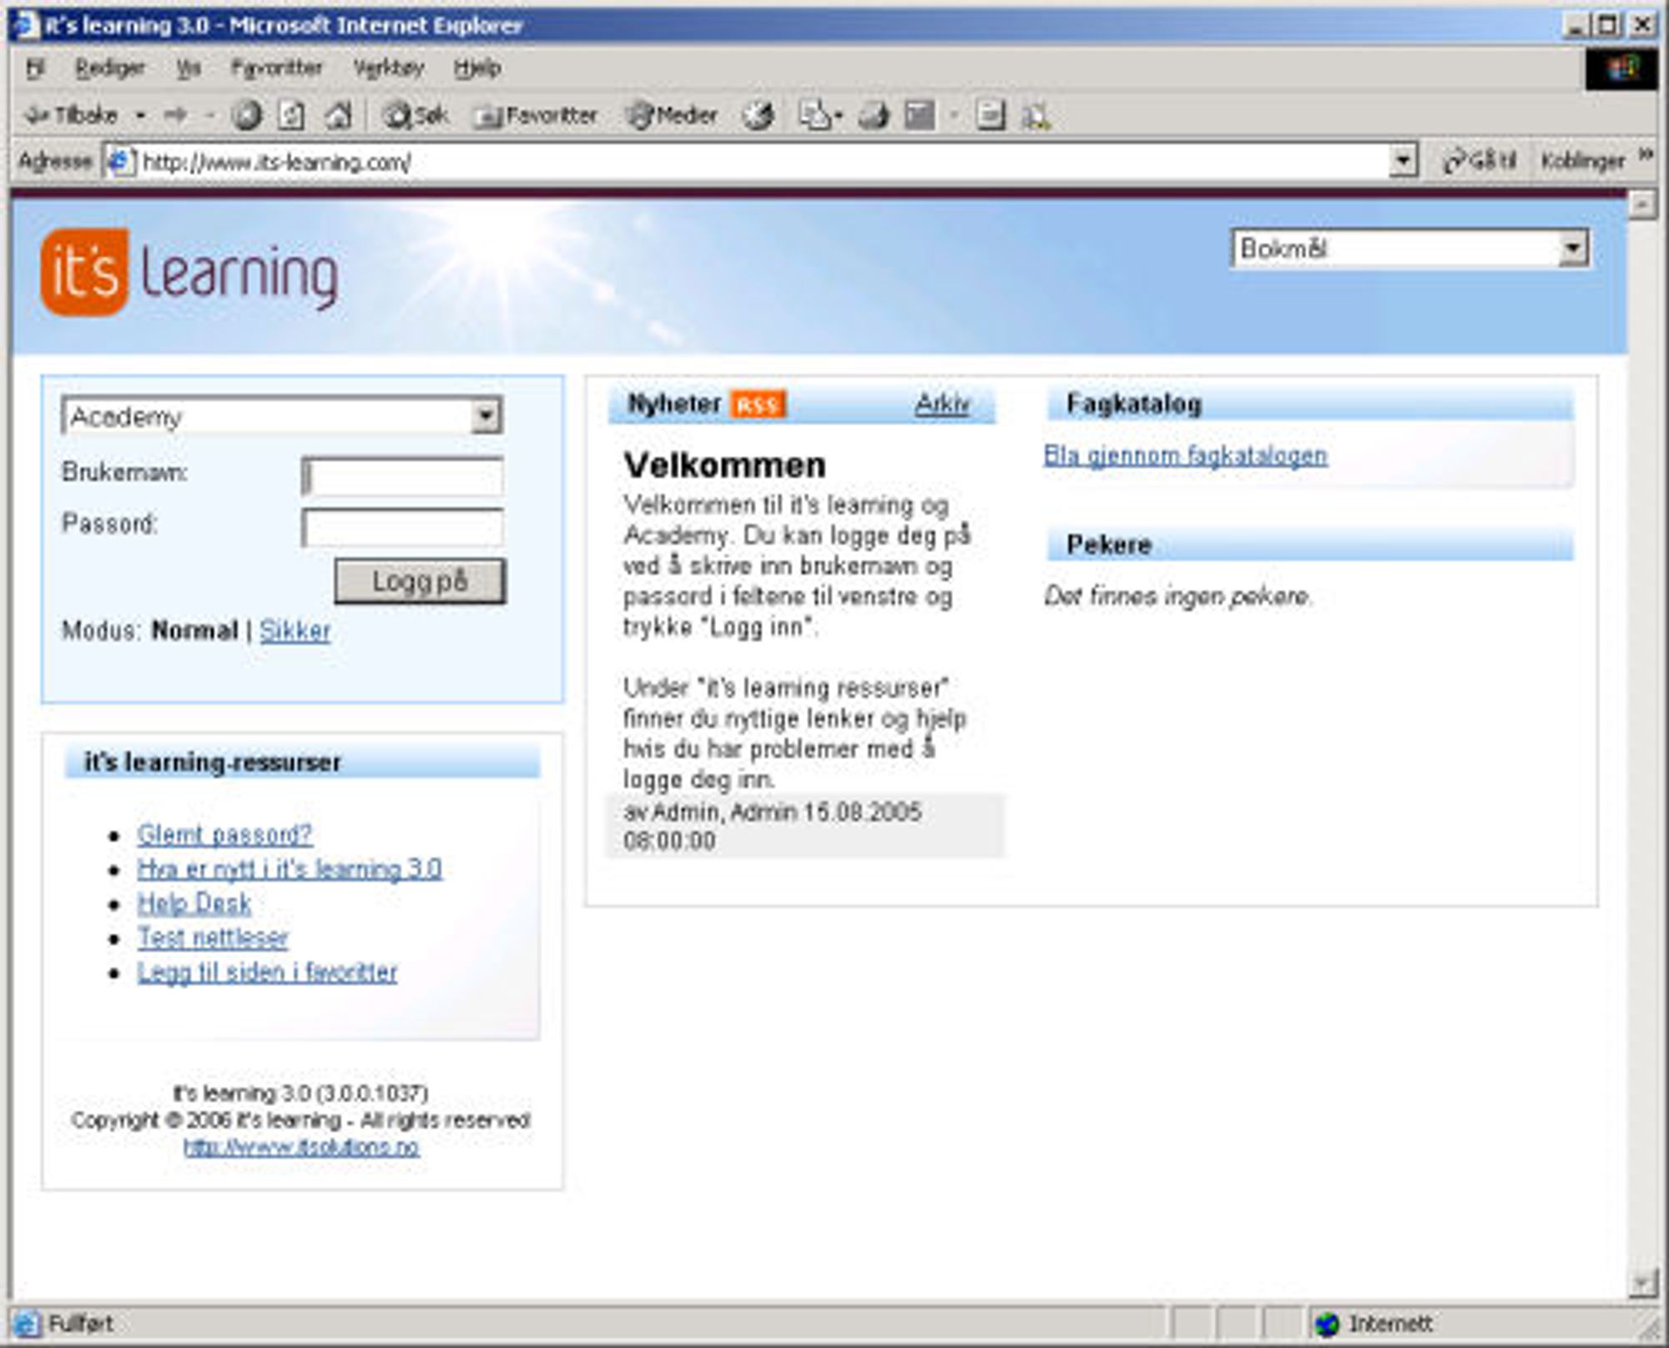Go to the Home page icon
The height and width of the screenshot is (1348, 1669).
click(339, 115)
